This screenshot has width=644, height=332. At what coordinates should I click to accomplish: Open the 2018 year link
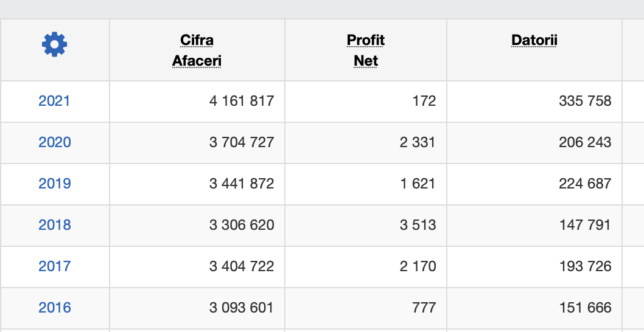[55, 225]
